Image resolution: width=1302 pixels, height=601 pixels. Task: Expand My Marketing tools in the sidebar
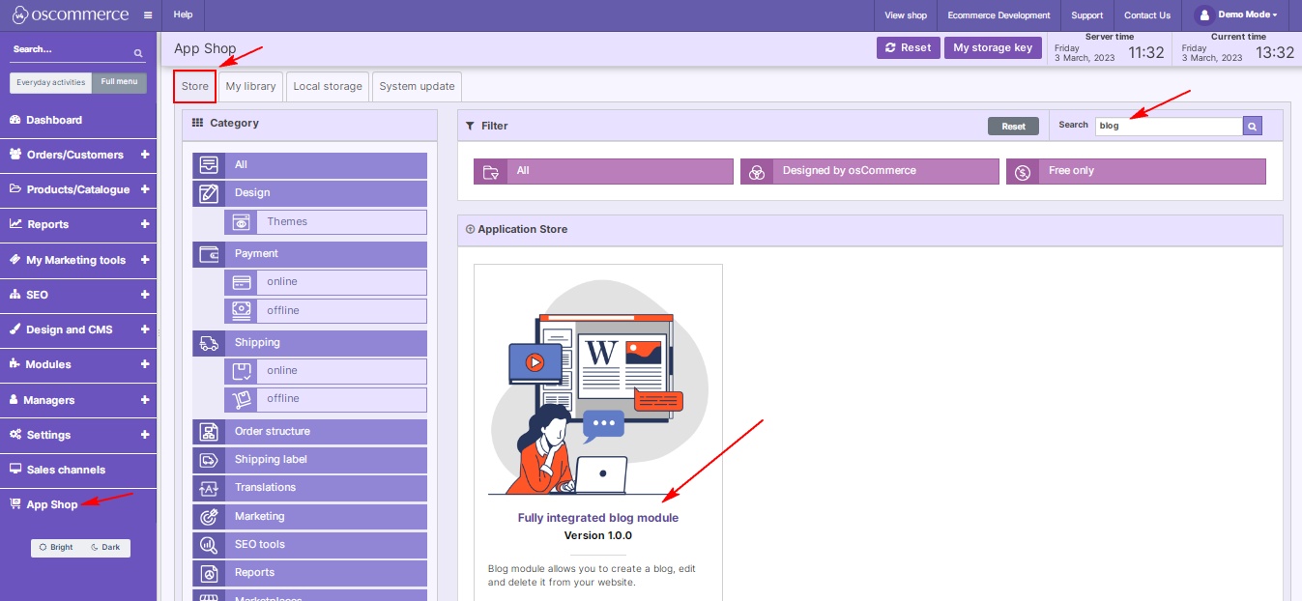tap(145, 260)
